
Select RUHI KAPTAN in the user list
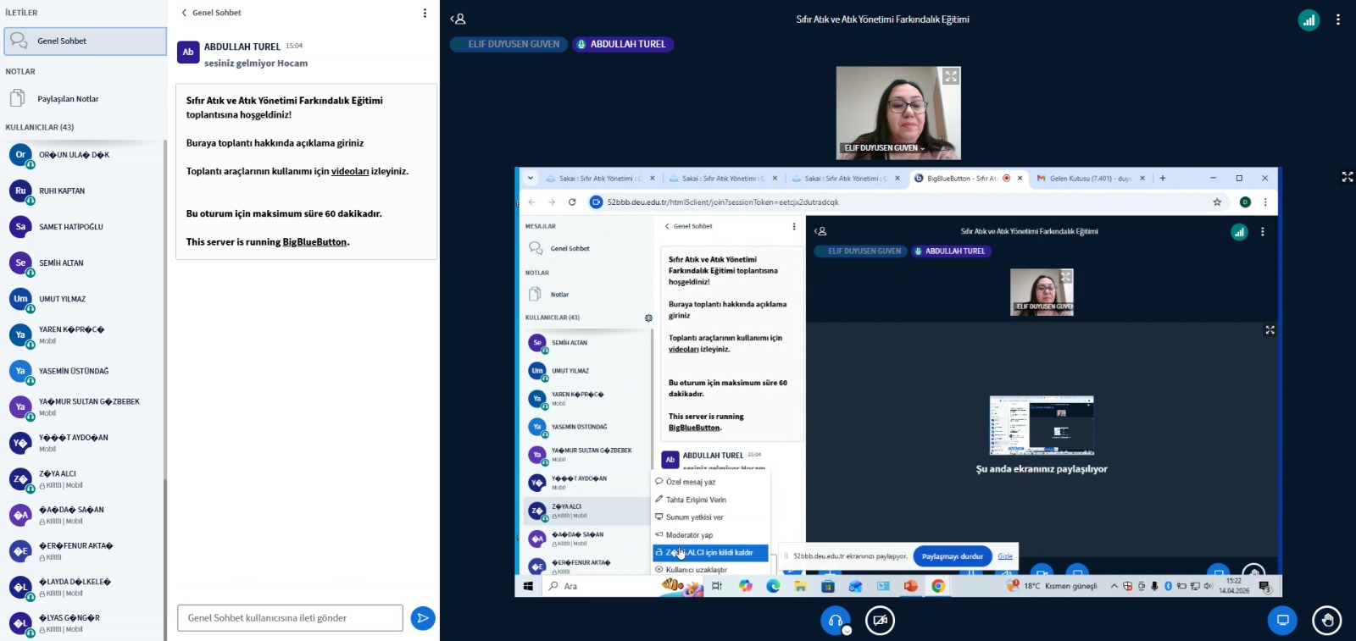click(62, 191)
